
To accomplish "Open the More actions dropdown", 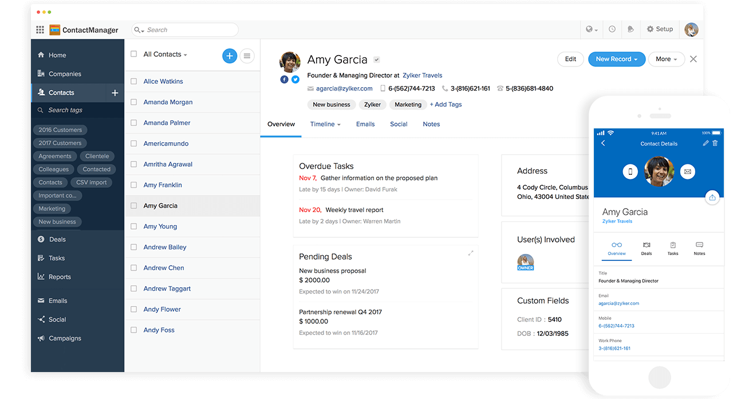I will click(x=667, y=59).
